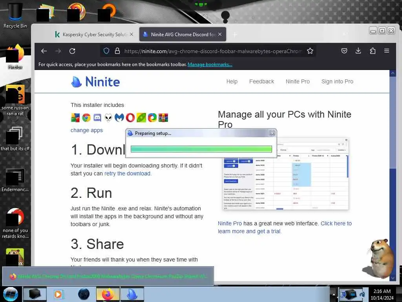Click the AVG app icon in installer list

pyautogui.click(x=75, y=118)
